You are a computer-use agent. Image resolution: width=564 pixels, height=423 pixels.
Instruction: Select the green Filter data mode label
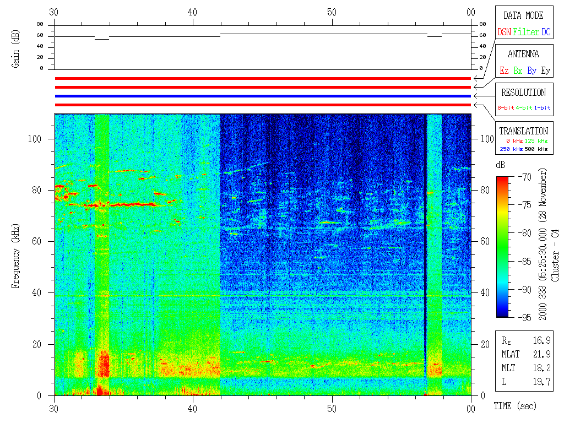(526, 32)
